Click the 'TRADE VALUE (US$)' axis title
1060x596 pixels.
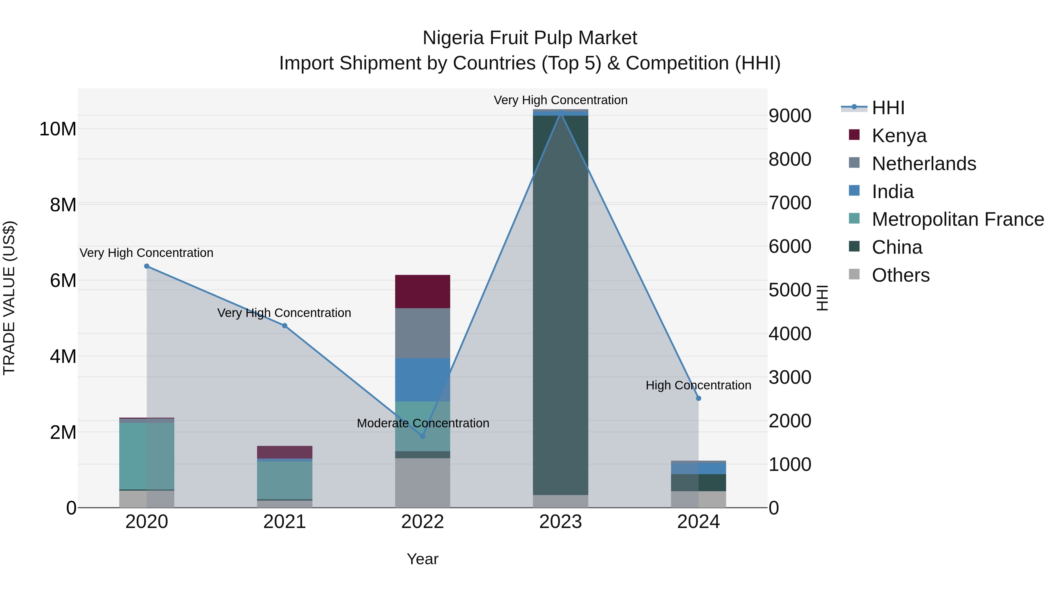click(x=9, y=298)
